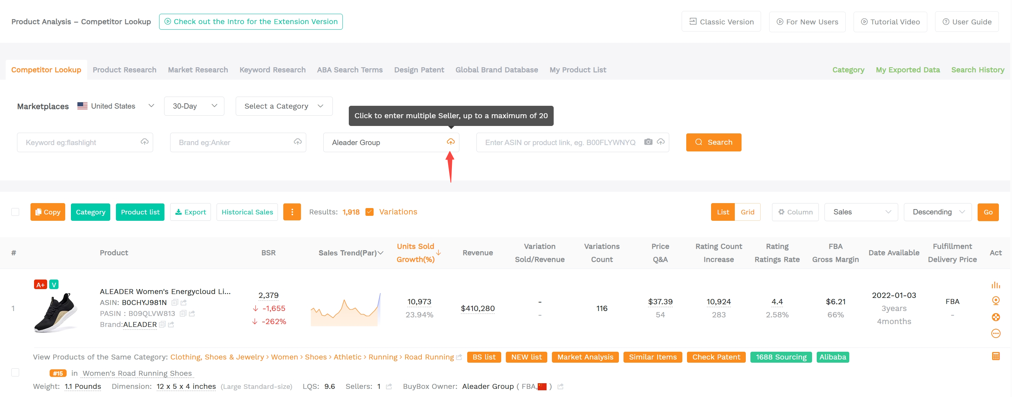Click the A+ badge on product 1
This screenshot has height=397, width=1012.
40,284
